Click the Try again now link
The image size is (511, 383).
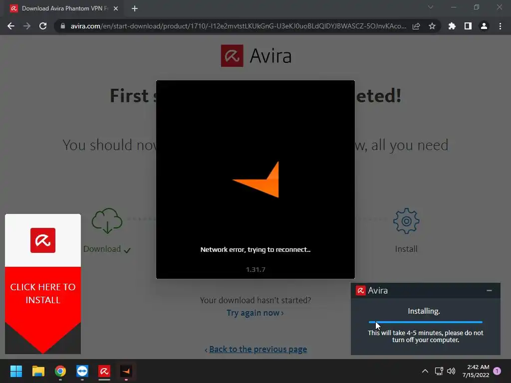[255, 313]
